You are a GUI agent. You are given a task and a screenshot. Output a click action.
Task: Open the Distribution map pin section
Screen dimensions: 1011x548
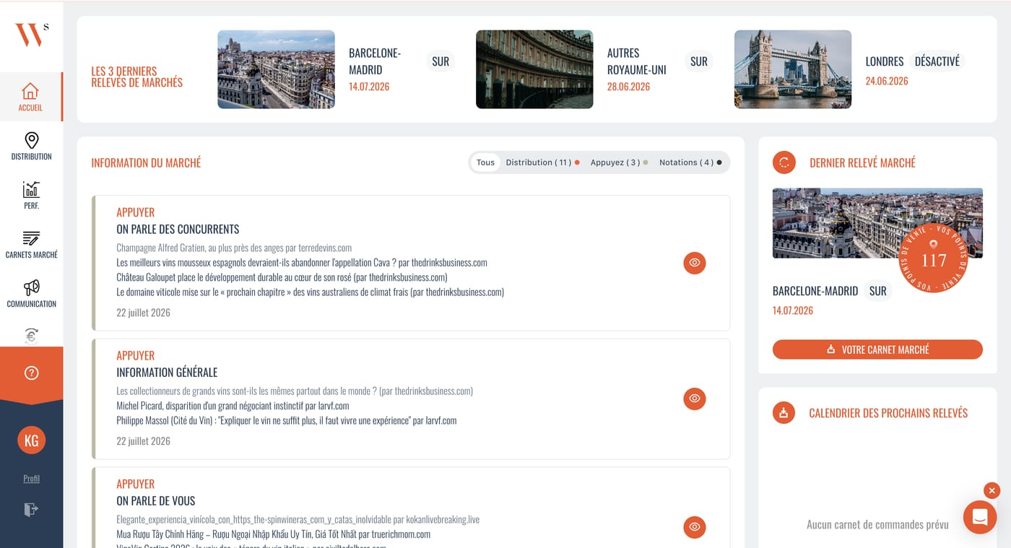point(31,146)
